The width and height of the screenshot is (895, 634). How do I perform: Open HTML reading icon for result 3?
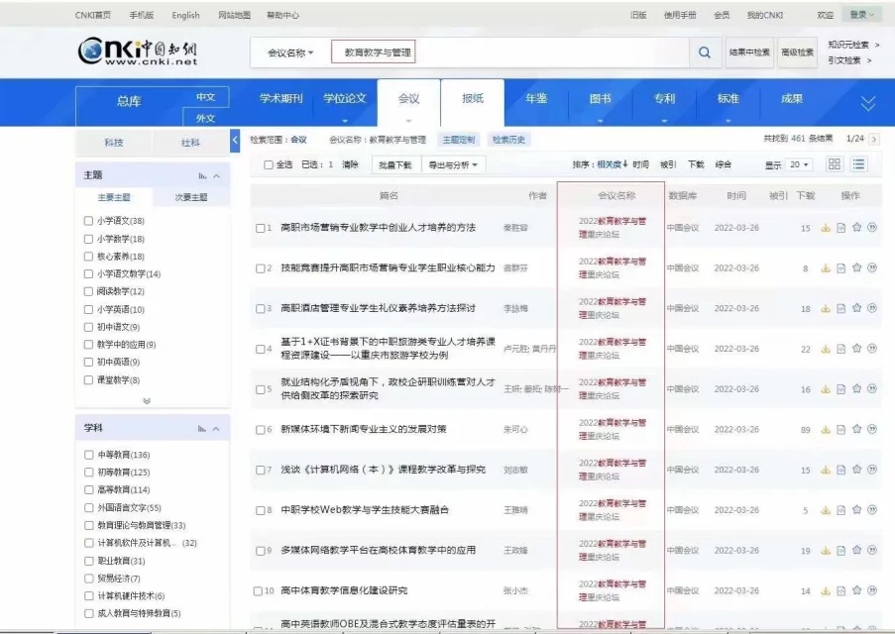click(x=840, y=309)
